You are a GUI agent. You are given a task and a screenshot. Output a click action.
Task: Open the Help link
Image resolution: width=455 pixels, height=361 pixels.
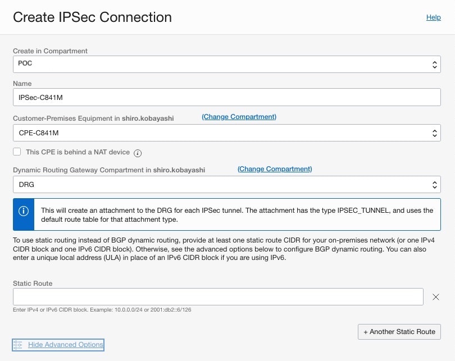coord(433,17)
